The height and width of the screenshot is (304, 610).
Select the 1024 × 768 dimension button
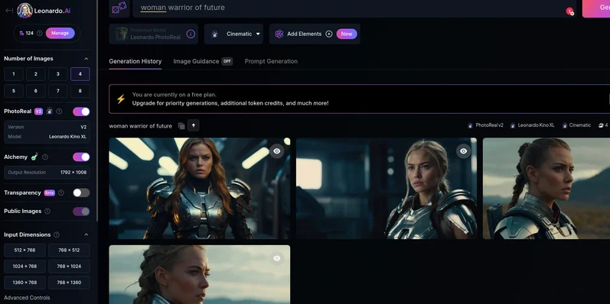(x=25, y=267)
